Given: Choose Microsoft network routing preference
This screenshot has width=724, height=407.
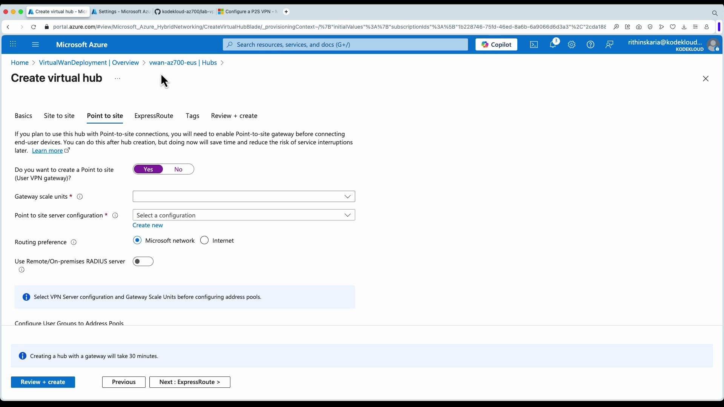Looking at the screenshot, I should [x=137, y=240].
